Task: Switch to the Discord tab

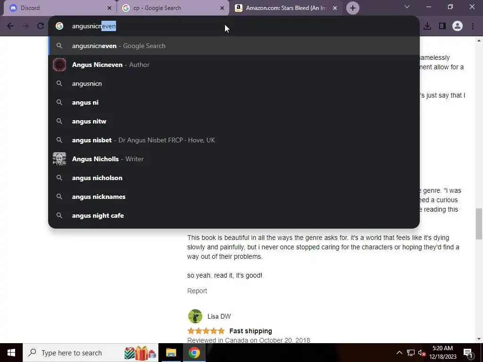Action: 60,8
